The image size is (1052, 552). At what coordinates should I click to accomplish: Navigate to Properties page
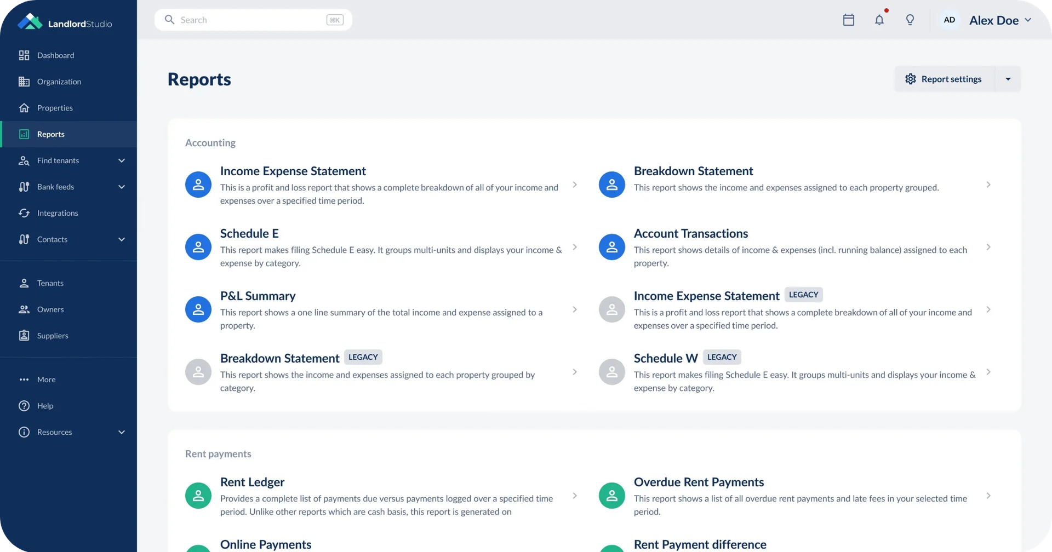point(68,108)
